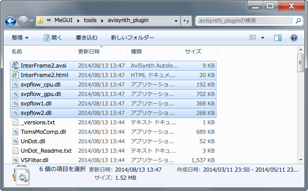Maximize the Explorer window
The height and width of the screenshot is (191, 308).
click(x=270, y=6)
